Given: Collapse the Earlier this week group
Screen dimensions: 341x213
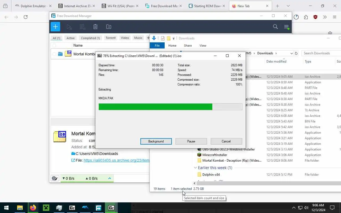Looking at the screenshot, I should pyautogui.click(x=195, y=168).
